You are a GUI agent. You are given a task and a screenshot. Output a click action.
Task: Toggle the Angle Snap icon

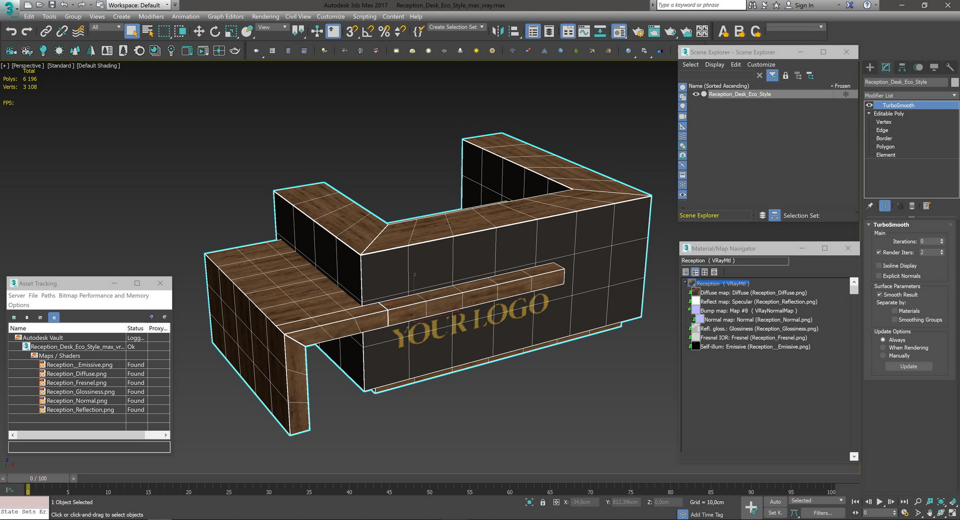point(367,31)
